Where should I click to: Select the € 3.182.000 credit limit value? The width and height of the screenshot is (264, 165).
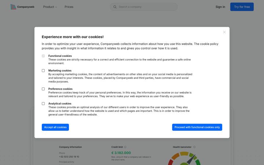click(x=121, y=153)
